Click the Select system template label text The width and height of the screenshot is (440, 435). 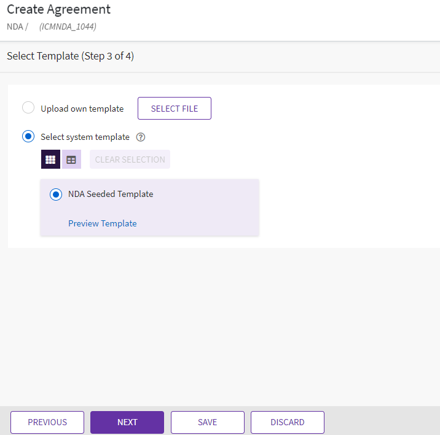tap(85, 137)
